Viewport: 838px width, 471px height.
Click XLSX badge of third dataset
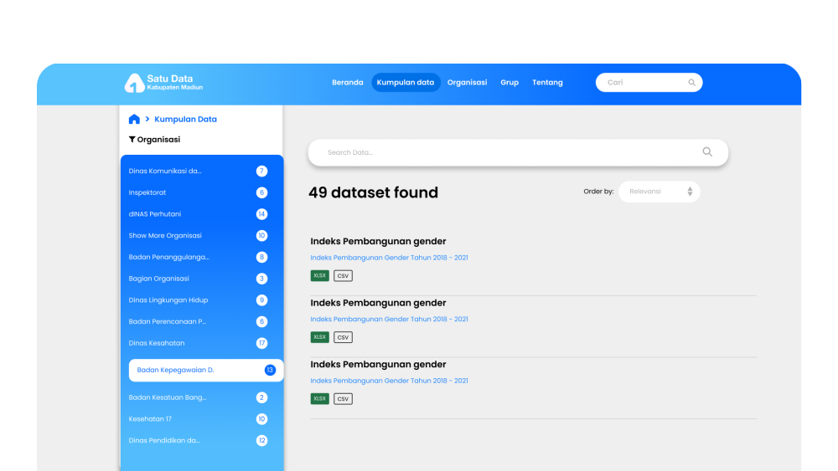tap(319, 399)
